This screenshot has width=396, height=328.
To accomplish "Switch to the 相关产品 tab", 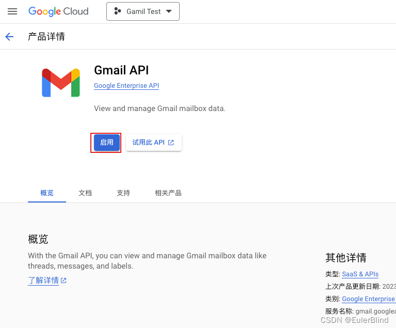I will click(x=168, y=193).
